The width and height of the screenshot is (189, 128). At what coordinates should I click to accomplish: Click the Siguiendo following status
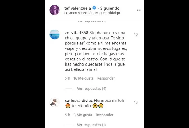110,8
